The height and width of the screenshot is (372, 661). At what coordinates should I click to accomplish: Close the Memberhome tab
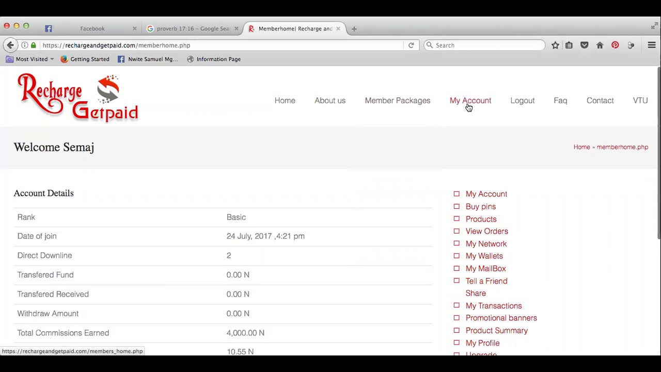pyautogui.click(x=338, y=28)
